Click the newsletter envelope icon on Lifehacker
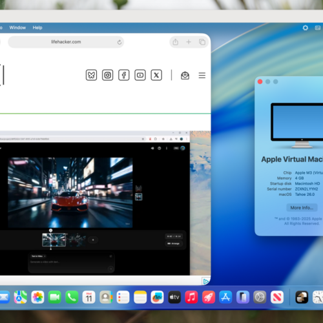323x323 pixels. tap(185, 76)
